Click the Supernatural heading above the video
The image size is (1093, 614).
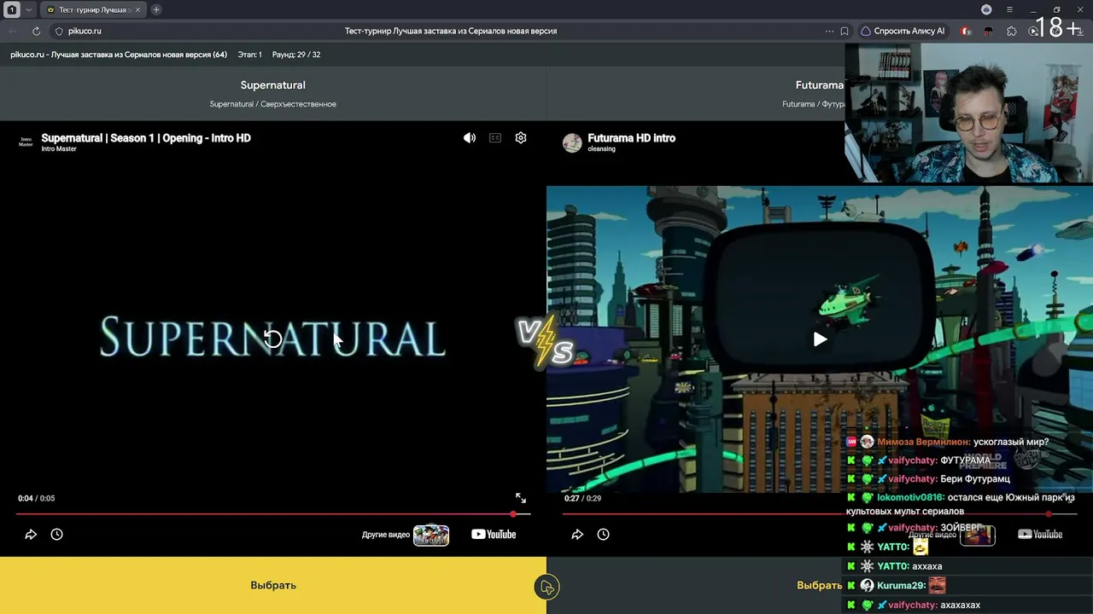click(x=273, y=85)
